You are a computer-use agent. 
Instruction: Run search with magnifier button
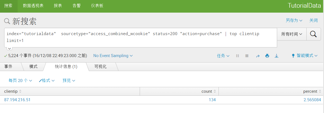[x=313, y=34]
